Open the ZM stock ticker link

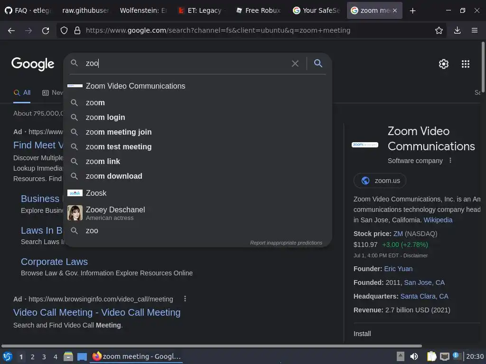[398, 233]
